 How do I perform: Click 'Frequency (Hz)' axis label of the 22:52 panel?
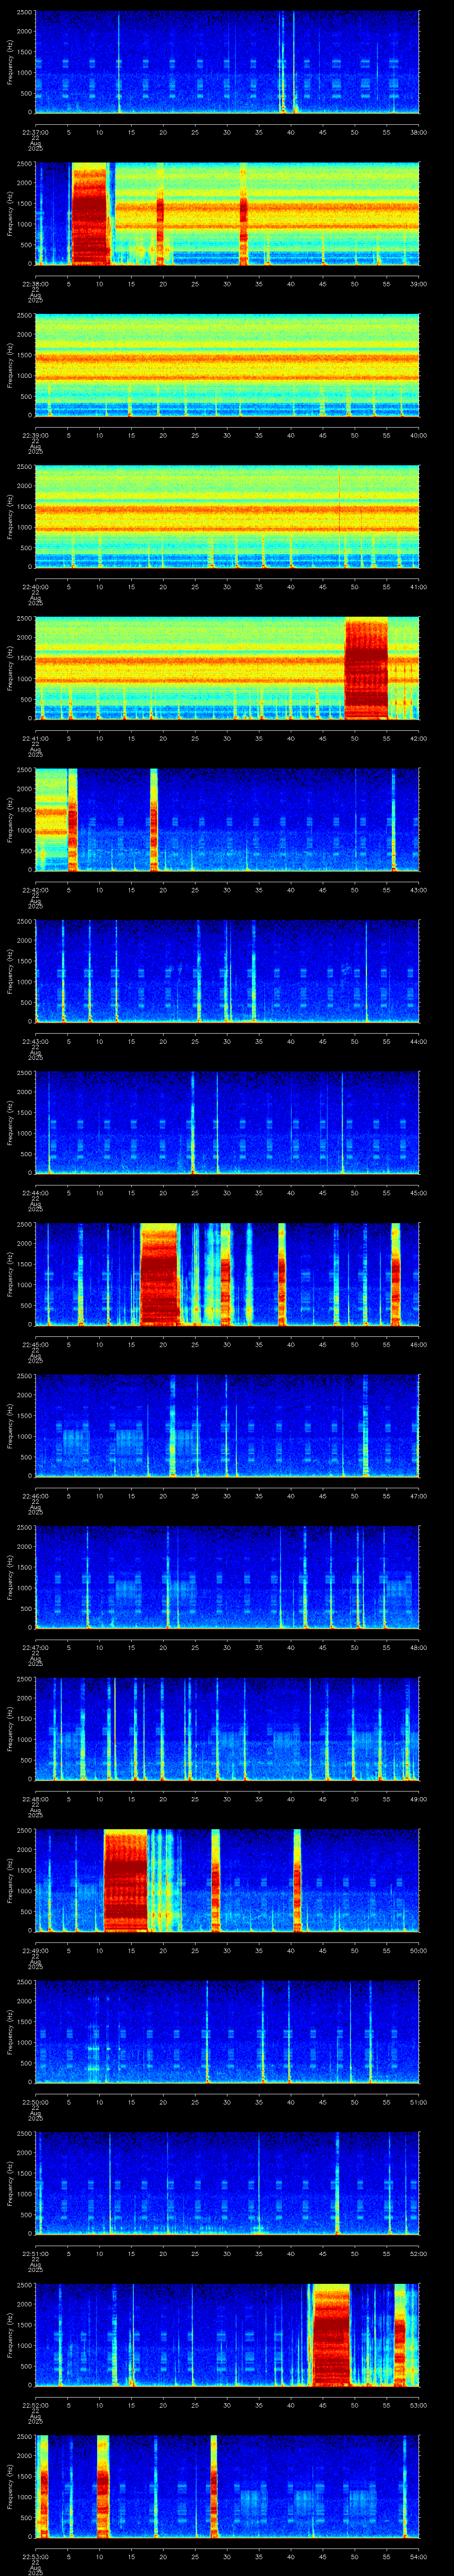(x=10, y=2335)
